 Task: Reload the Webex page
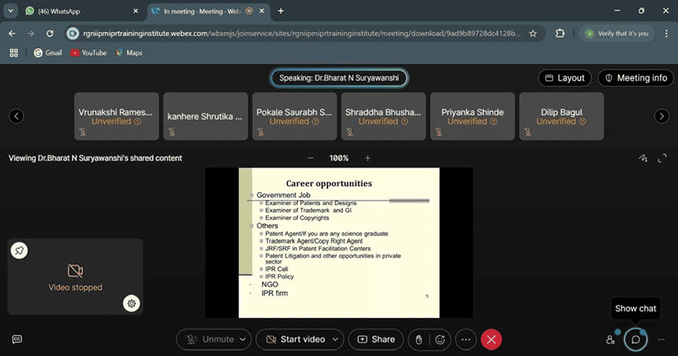50,33
